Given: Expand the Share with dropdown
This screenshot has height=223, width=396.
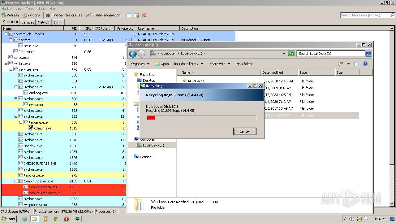Looking at the screenshot, I should click(220, 64).
